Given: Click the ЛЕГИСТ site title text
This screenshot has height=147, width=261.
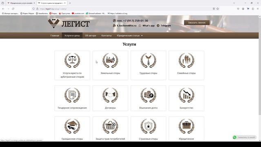Looking at the screenshot, I should point(75,24).
